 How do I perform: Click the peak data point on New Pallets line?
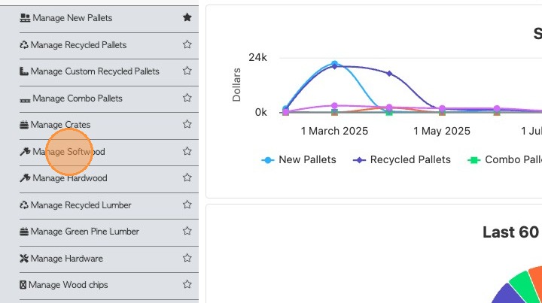pos(334,65)
